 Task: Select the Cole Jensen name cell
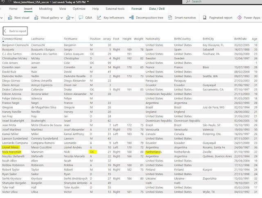[10, 63]
